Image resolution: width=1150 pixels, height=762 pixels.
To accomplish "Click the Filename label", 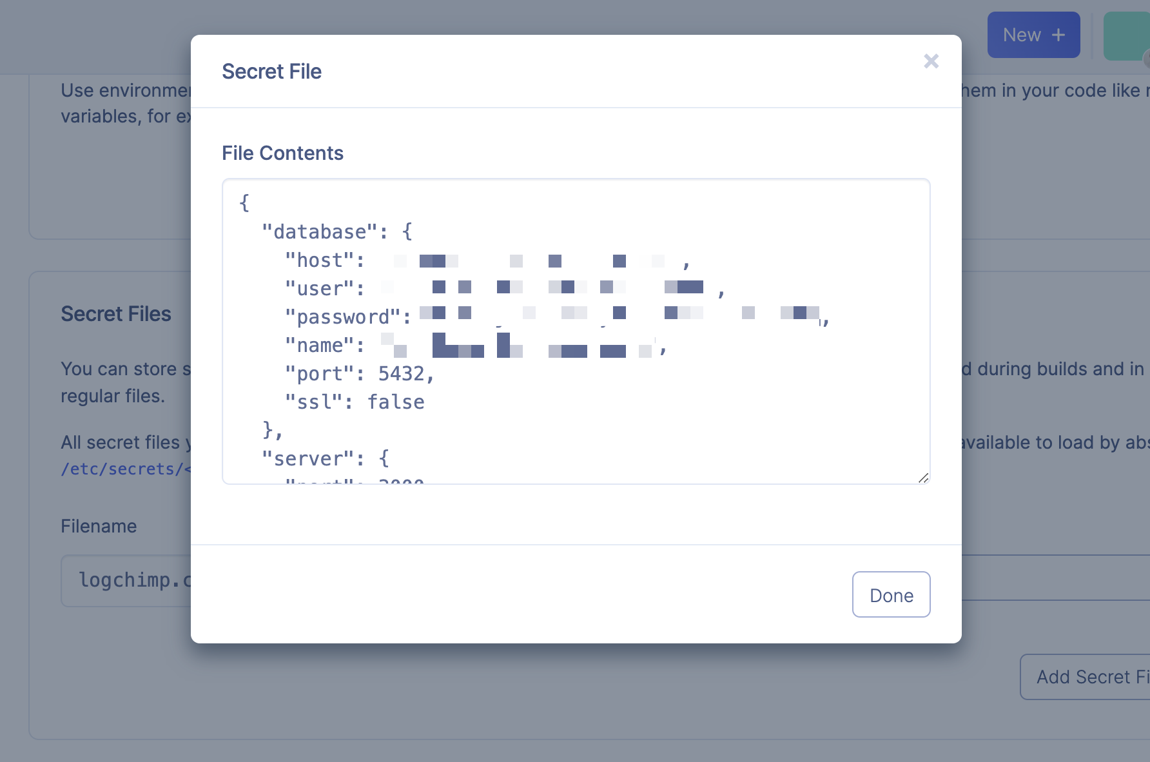I will click(98, 526).
